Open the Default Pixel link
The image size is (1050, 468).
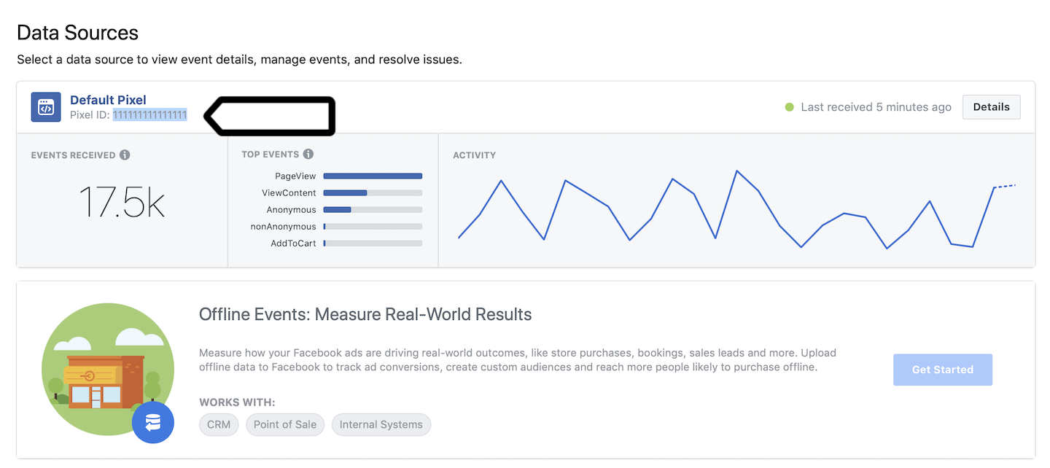[x=108, y=100]
